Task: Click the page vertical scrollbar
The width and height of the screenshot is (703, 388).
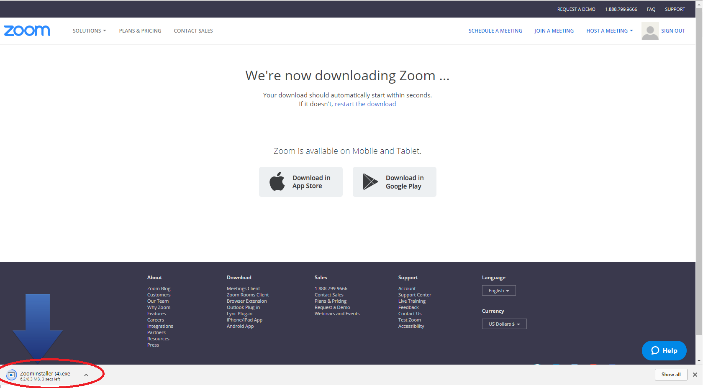Action: tap(699, 171)
